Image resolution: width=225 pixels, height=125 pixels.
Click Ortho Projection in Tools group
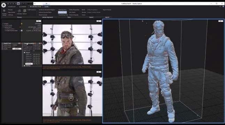(74, 10)
